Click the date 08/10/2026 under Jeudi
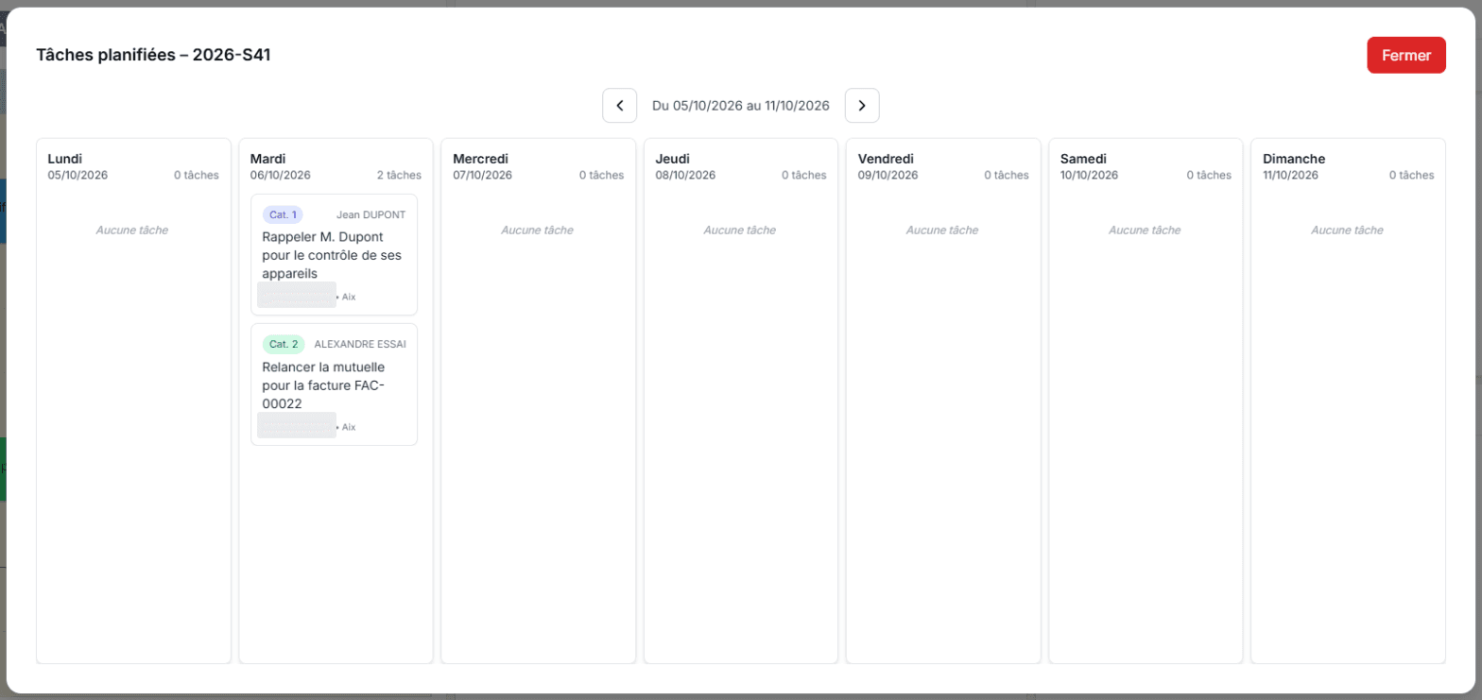This screenshot has height=700, width=1482. (x=685, y=175)
